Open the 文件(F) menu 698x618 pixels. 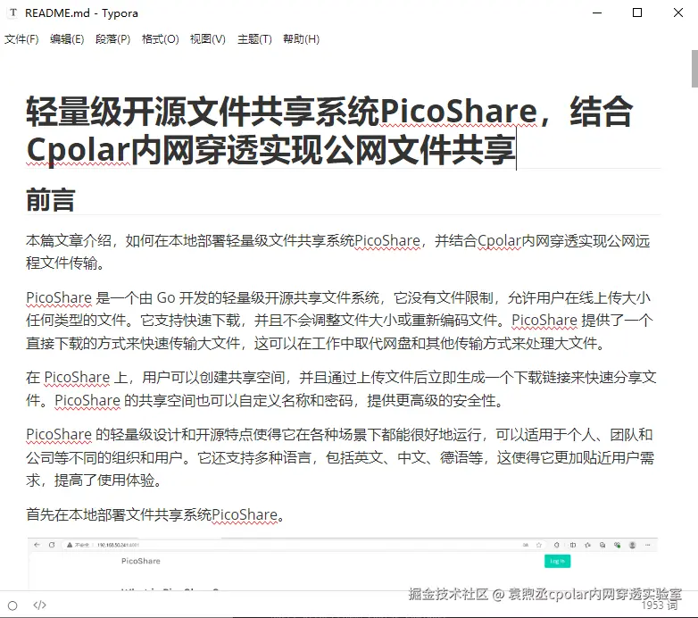[x=21, y=39]
